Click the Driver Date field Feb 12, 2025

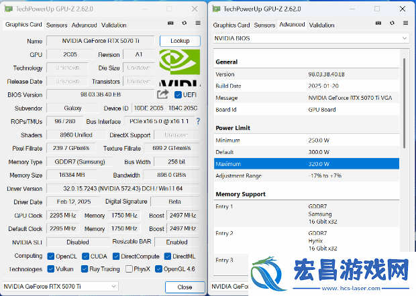74,202
